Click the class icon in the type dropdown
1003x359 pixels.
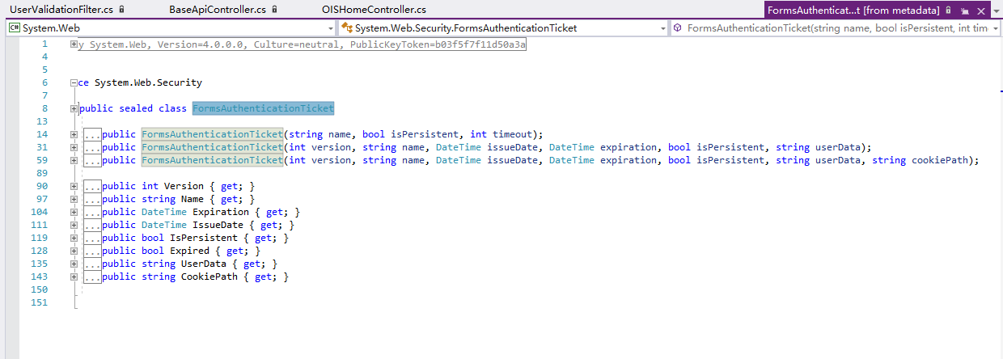[x=347, y=27]
